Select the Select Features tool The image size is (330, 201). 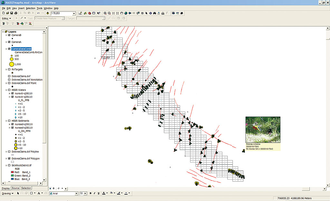tap(138, 13)
